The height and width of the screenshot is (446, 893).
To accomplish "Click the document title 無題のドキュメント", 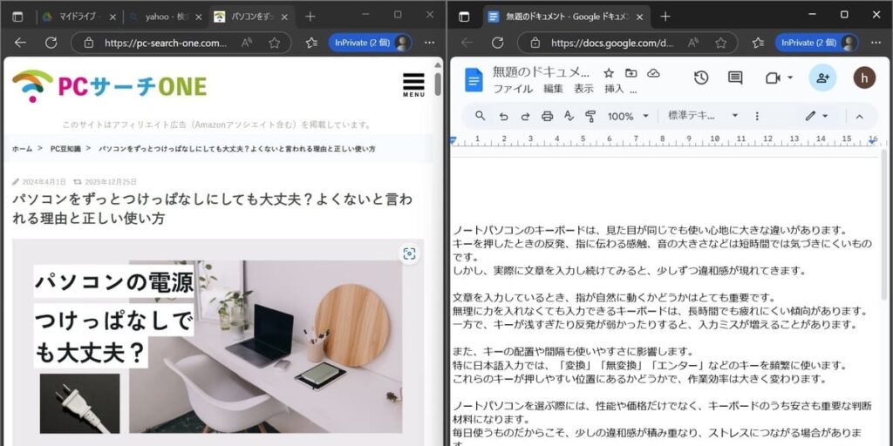I will tap(541, 72).
